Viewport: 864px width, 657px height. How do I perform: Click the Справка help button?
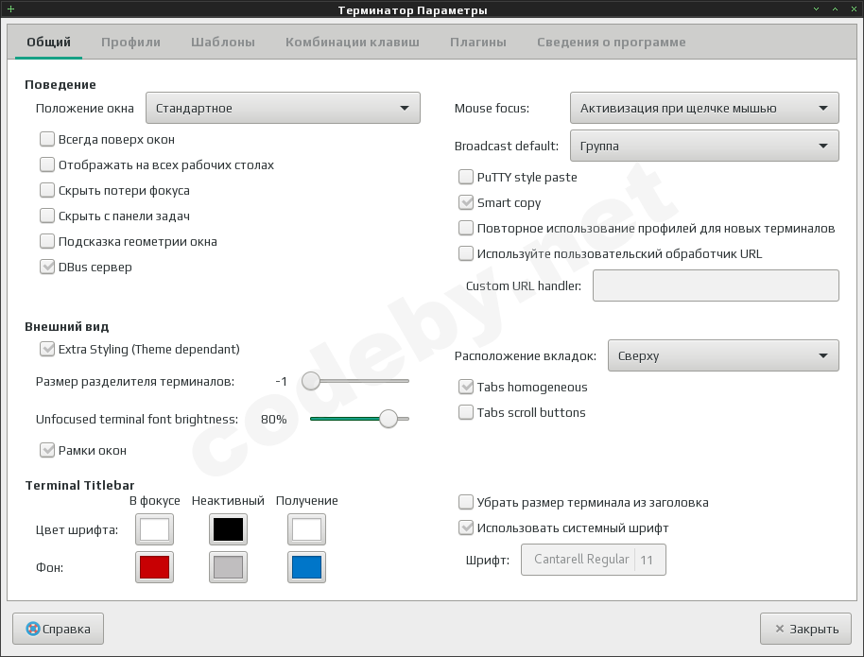(58, 629)
